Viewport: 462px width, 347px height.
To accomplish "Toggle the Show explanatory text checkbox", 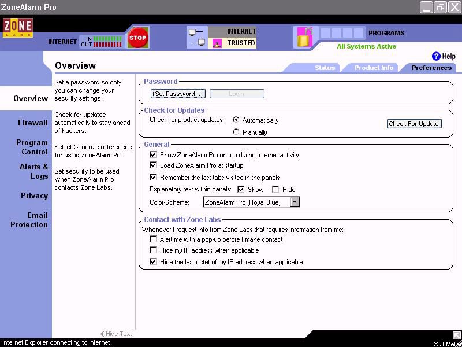I will click(241, 189).
